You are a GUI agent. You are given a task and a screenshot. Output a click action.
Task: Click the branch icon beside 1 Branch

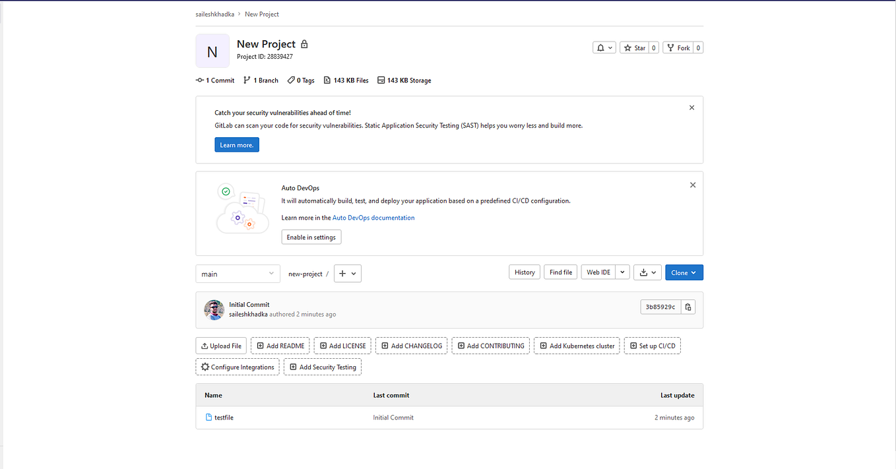pos(247,80)
